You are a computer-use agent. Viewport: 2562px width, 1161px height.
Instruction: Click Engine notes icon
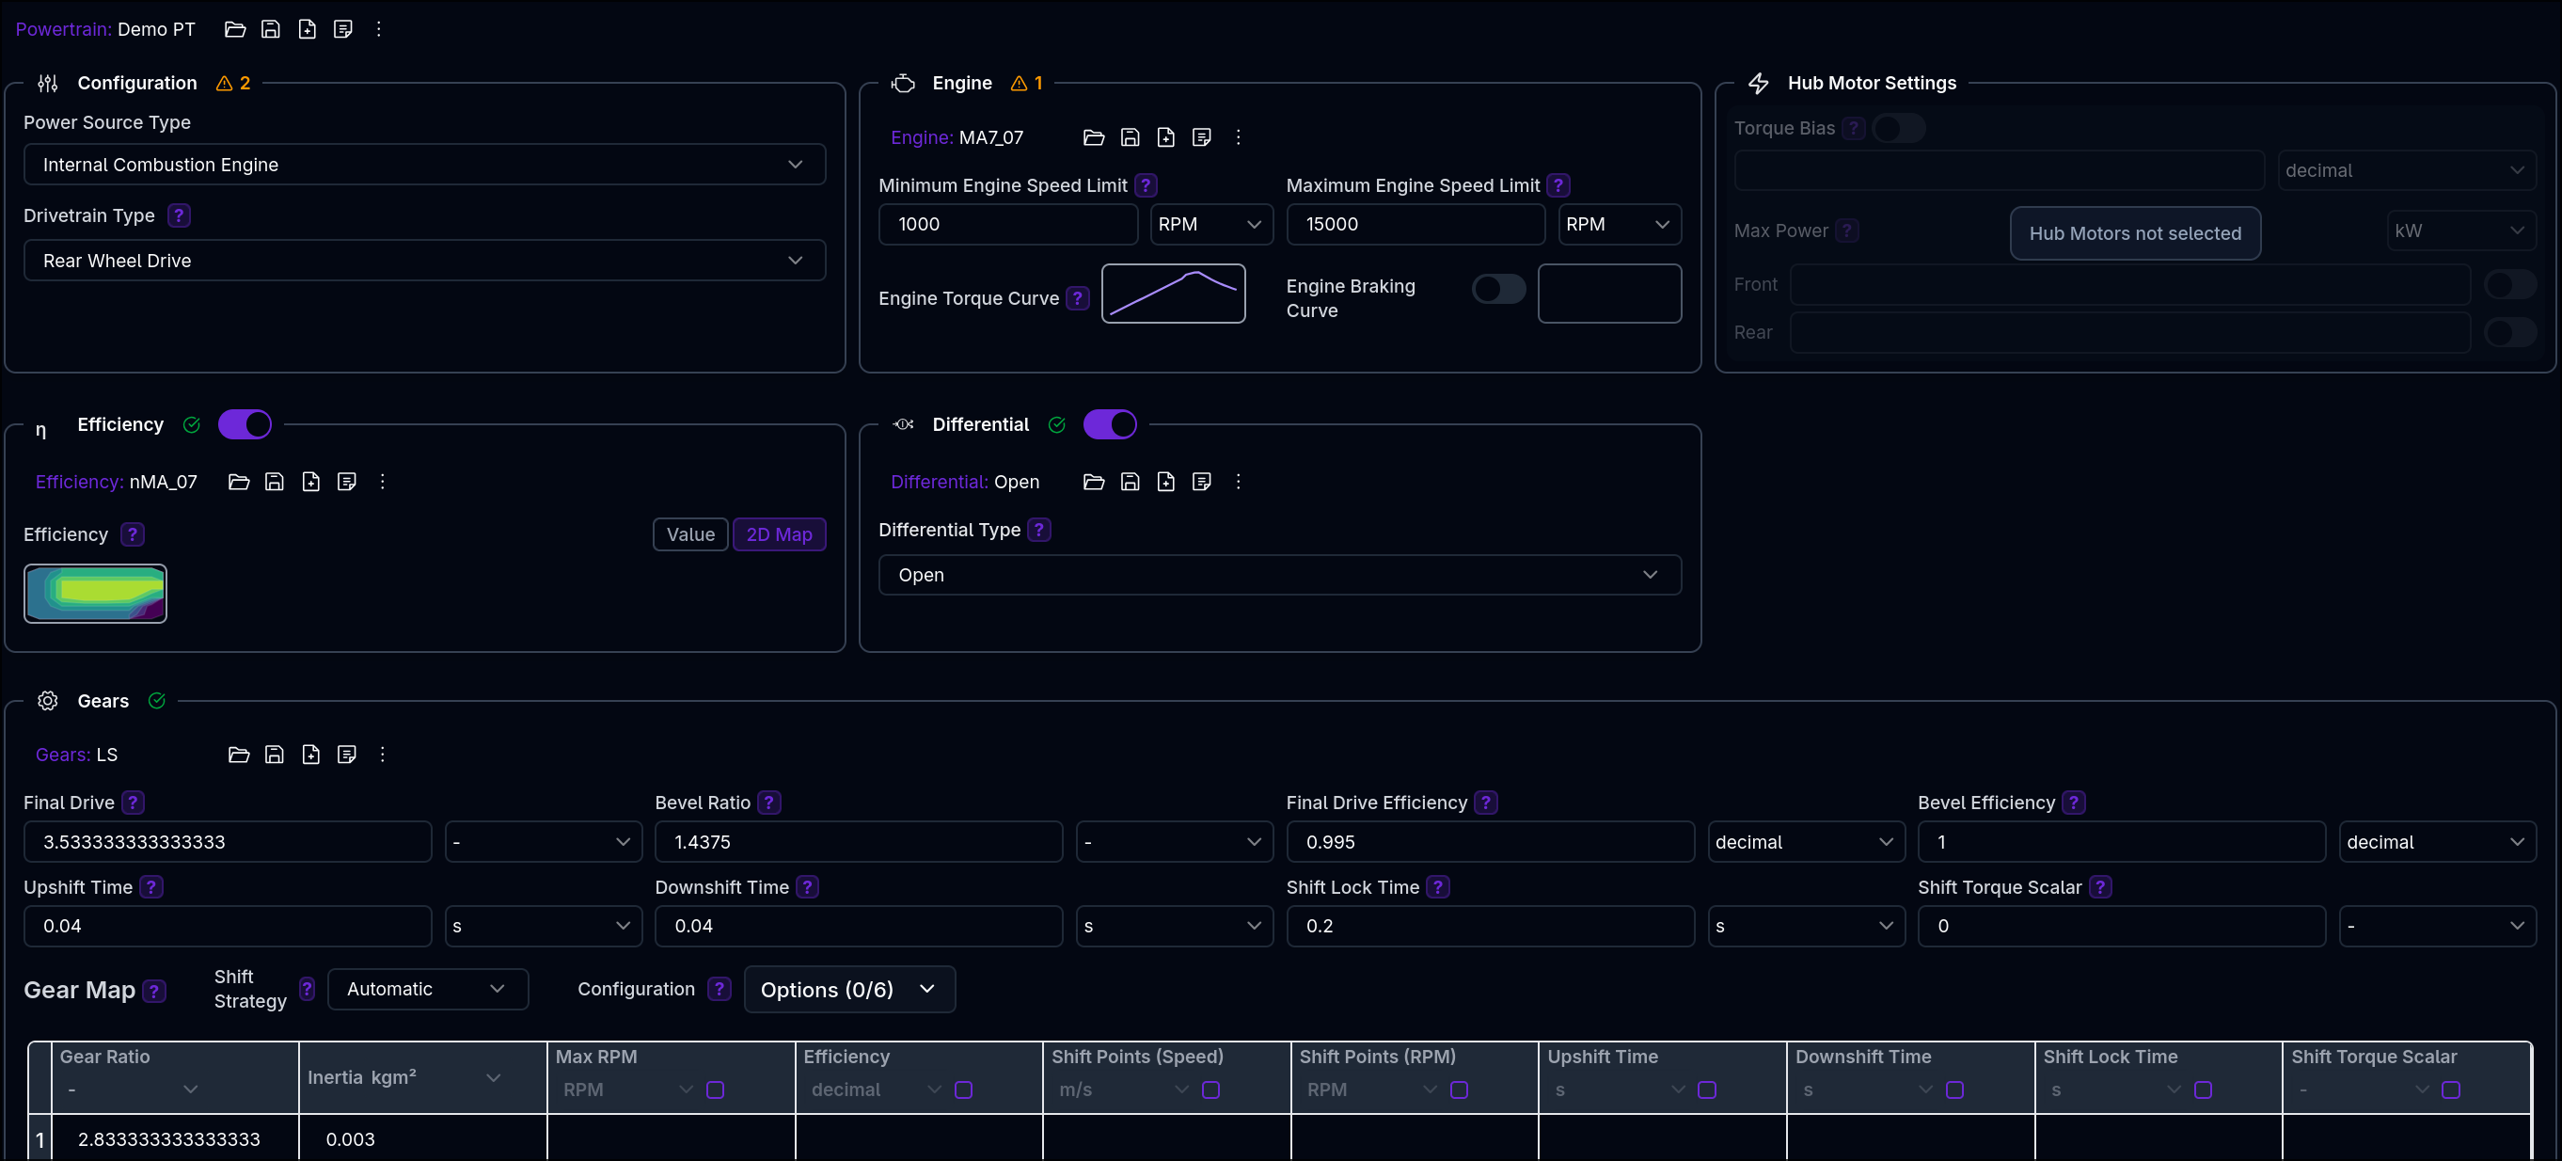tap(1201, 137)
